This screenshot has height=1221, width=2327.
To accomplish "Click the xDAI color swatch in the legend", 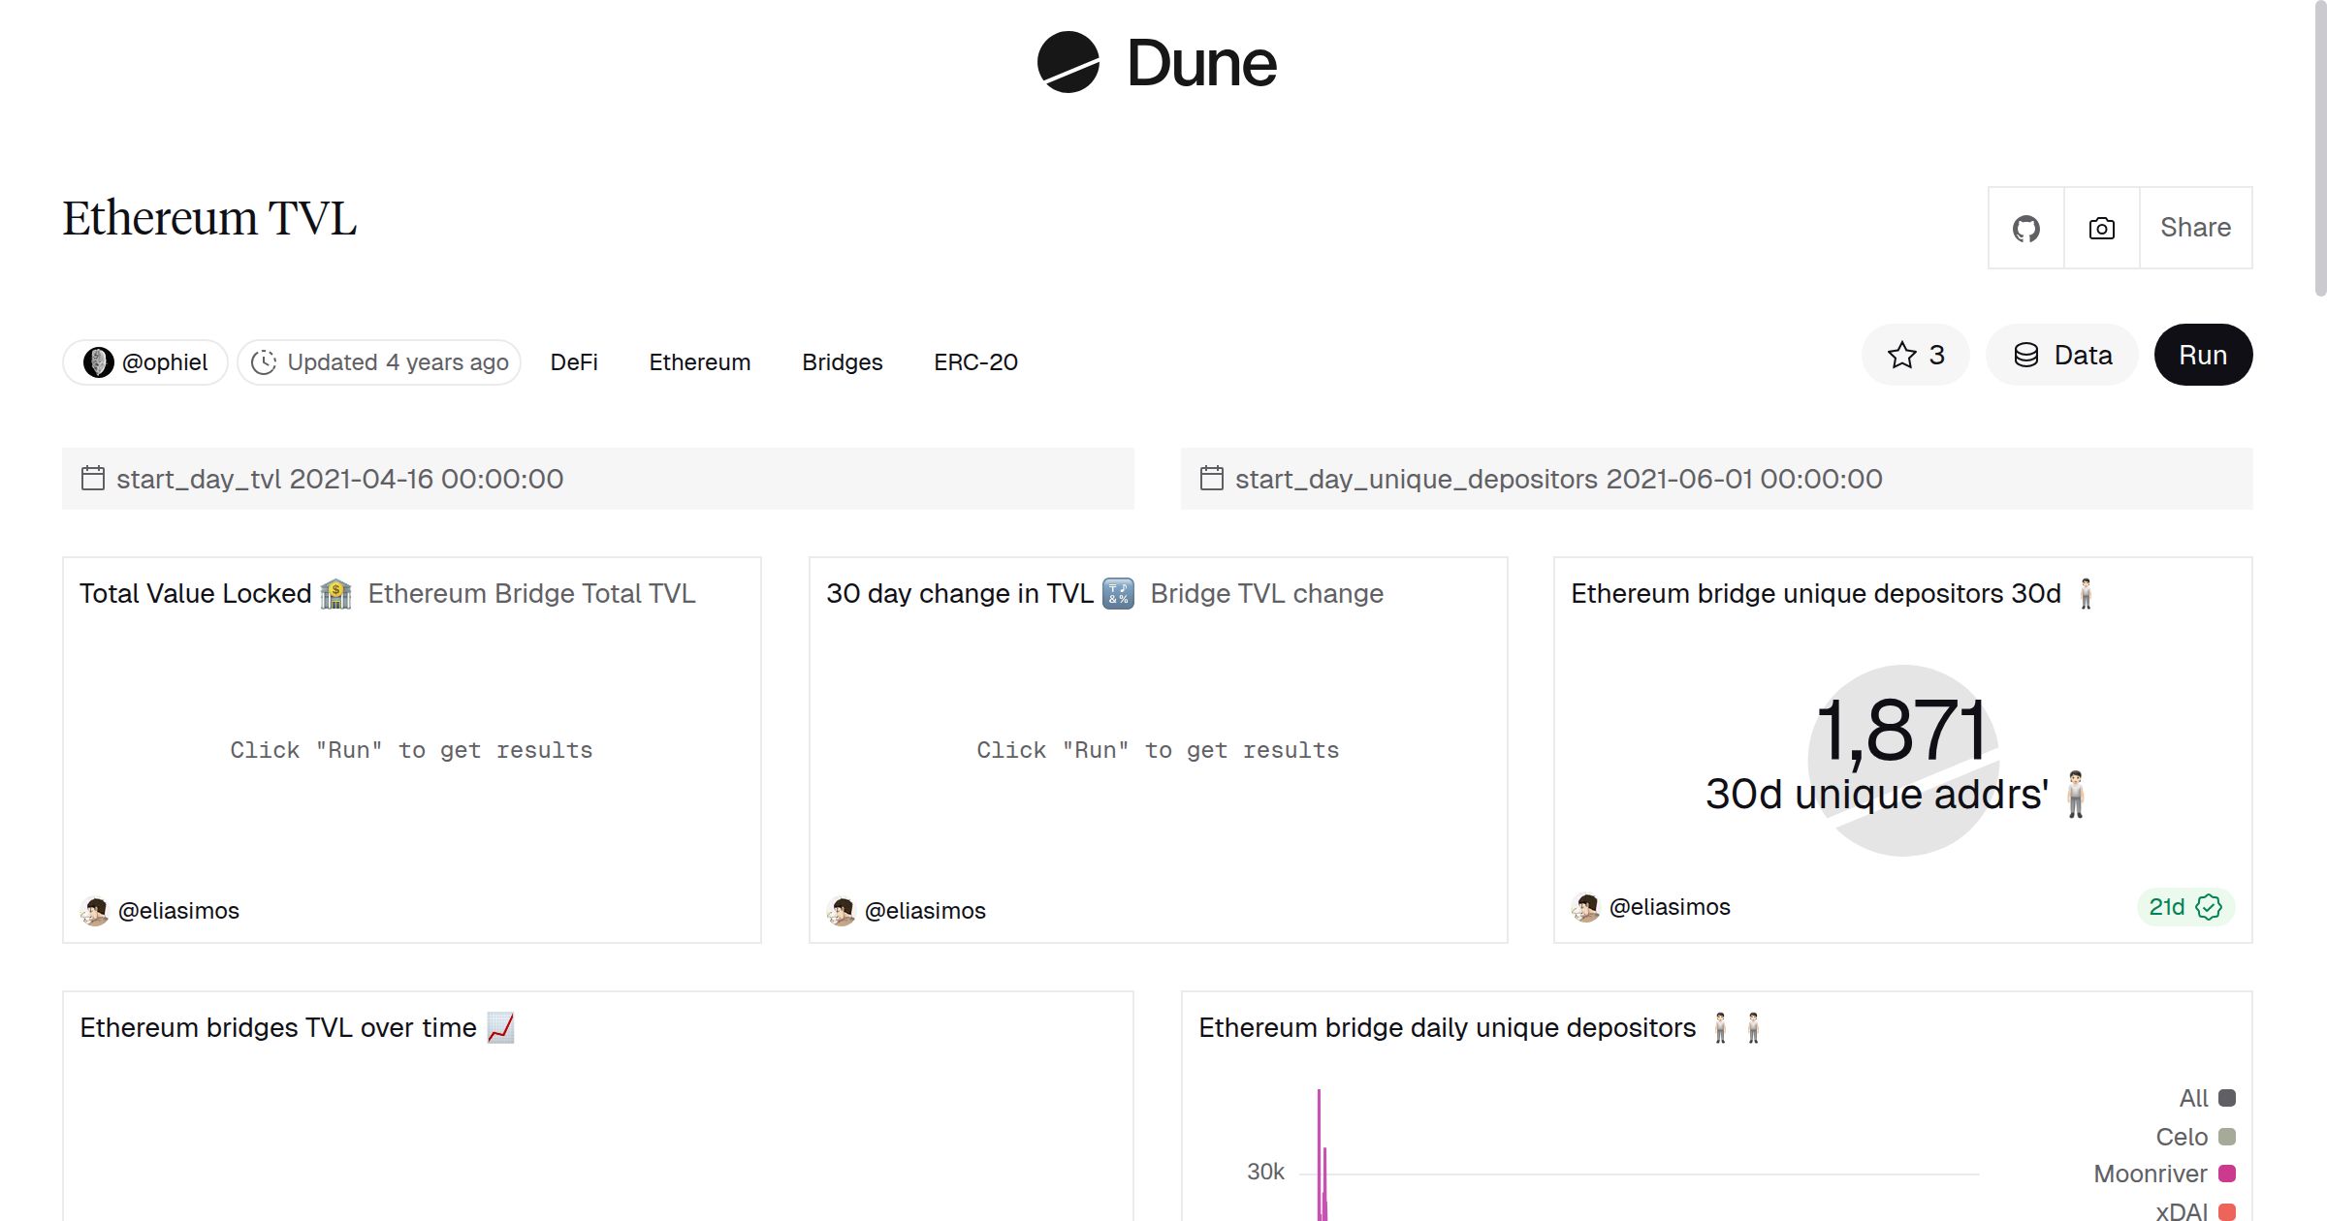I will (2226, 1210).
